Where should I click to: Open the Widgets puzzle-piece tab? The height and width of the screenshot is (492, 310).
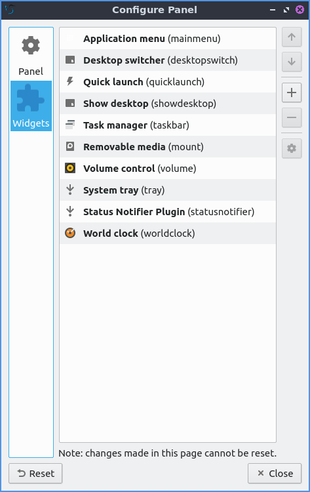[31, 106]
